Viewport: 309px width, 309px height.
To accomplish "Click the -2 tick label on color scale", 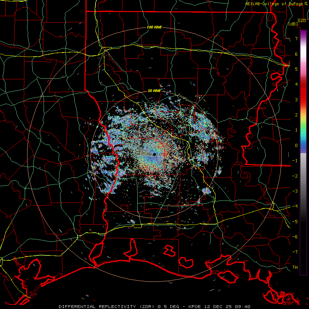I will click(x=295, y=176).
